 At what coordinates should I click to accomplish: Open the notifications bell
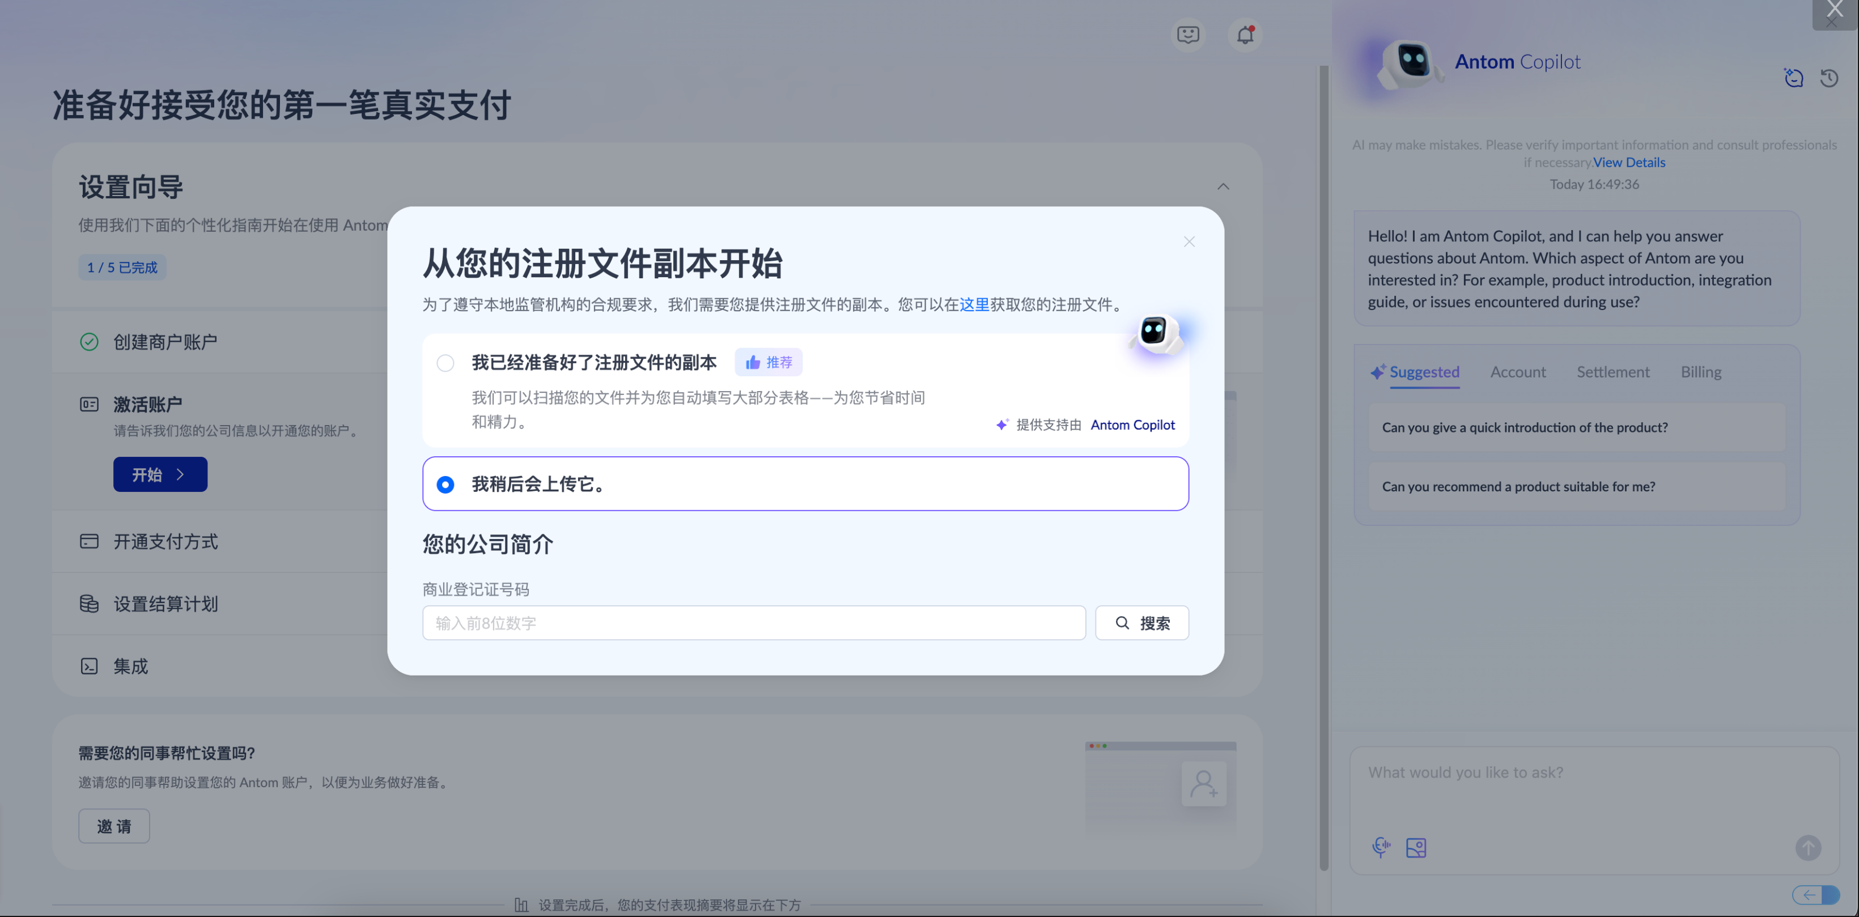tap(1245, 35)
